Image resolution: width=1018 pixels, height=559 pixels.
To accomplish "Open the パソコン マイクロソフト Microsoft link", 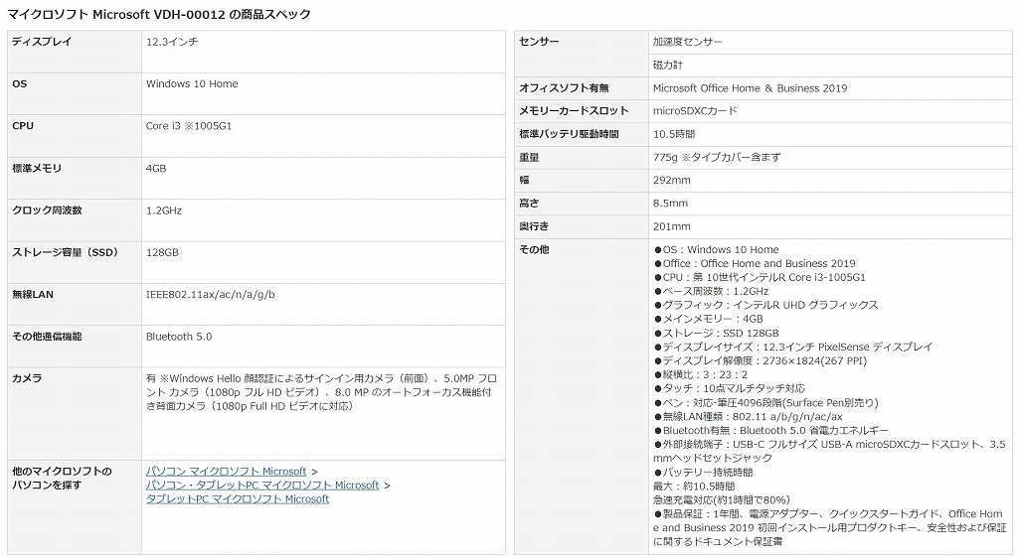I will (x=226, y=472).
